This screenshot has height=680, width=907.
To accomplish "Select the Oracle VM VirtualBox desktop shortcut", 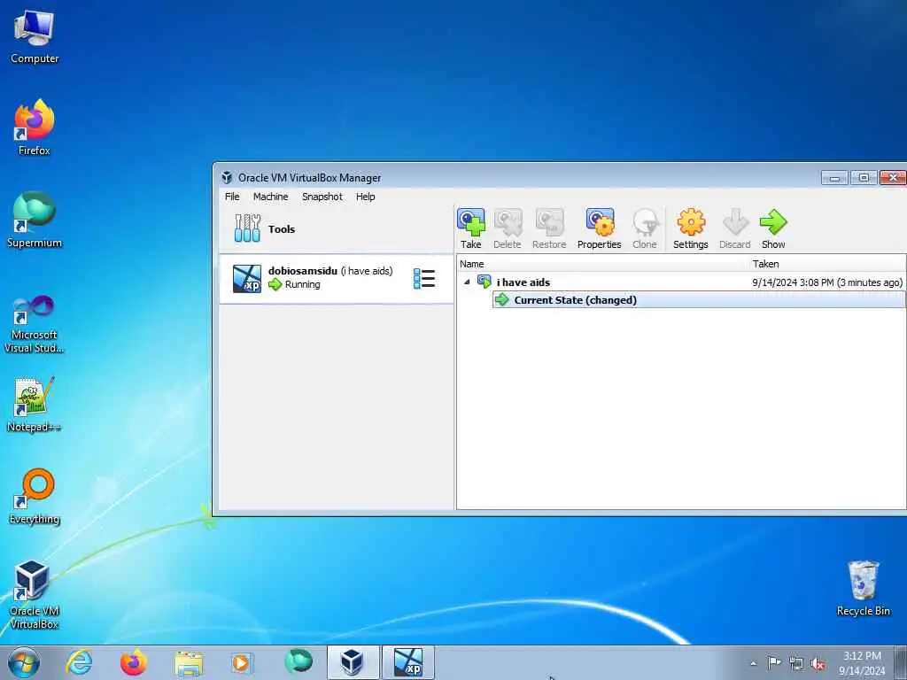I will (x=35, y=595).
